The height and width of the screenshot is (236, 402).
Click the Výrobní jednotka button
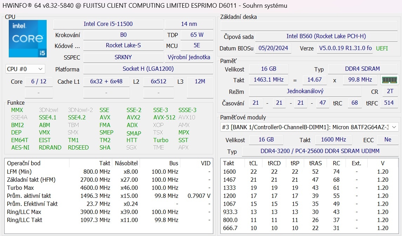coord(189,57)
